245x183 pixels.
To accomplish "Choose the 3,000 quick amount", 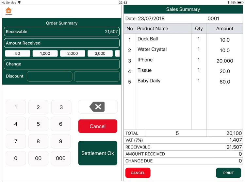I will (x=100, y=53).
